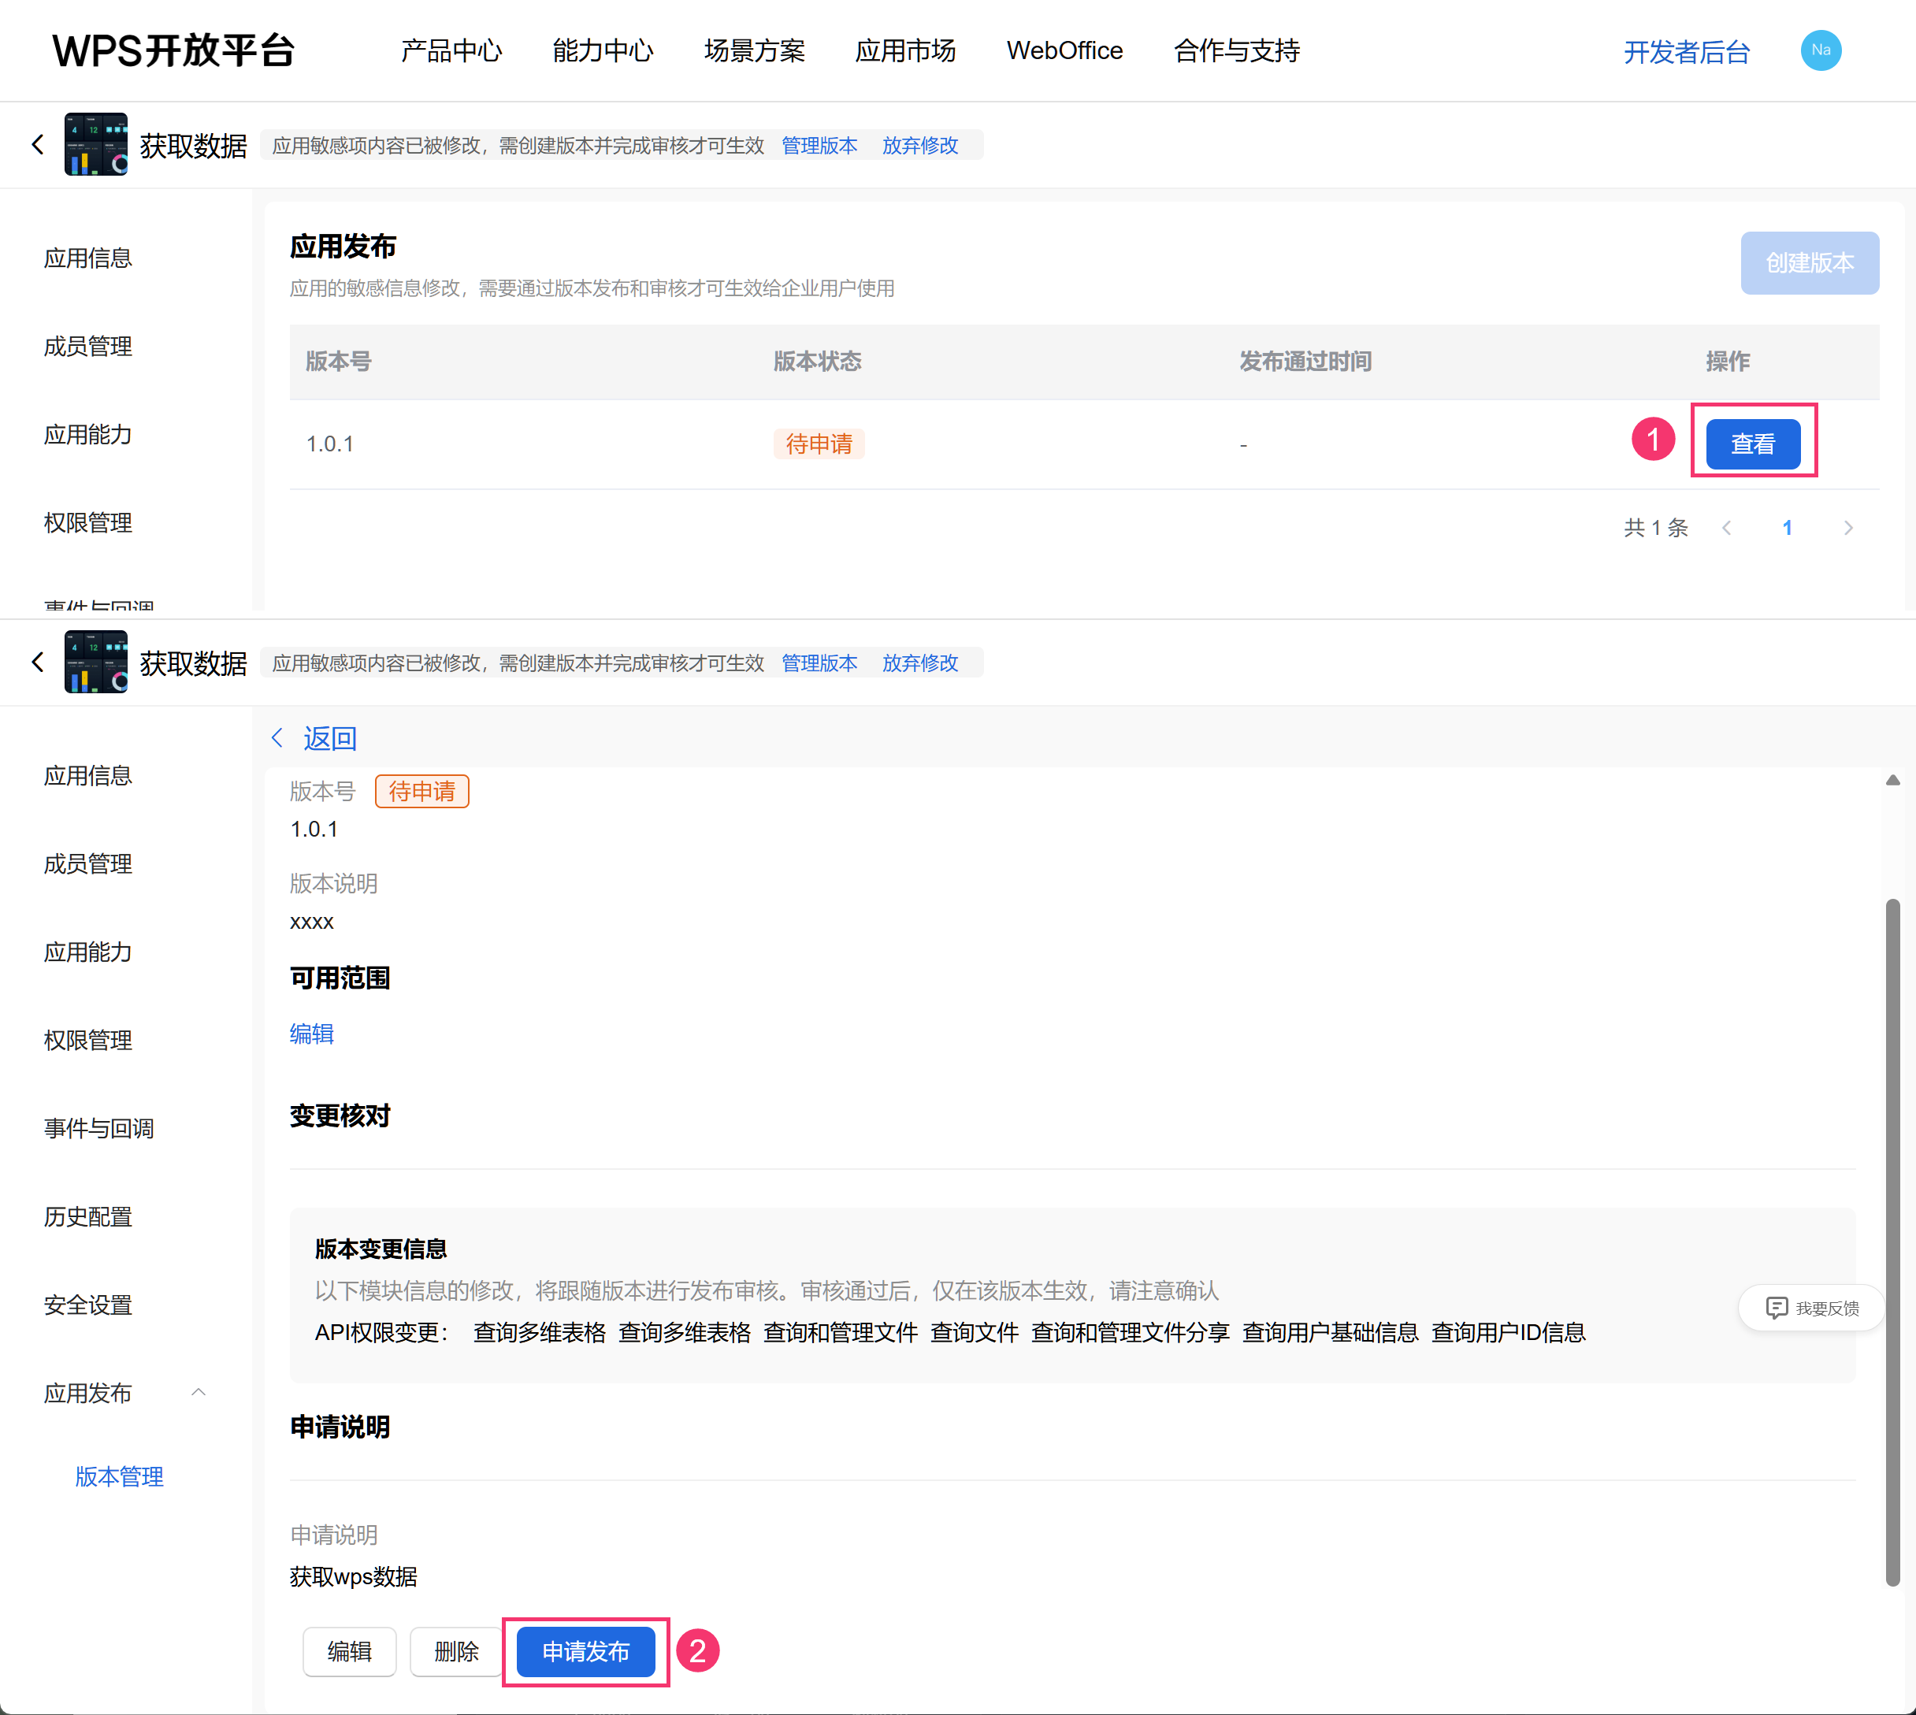Image resolution: width=1916 pixels, height=1715 pixels.
Task: Collapse the 应用发布 sidebar section
Action: [x=198, y=1393]
